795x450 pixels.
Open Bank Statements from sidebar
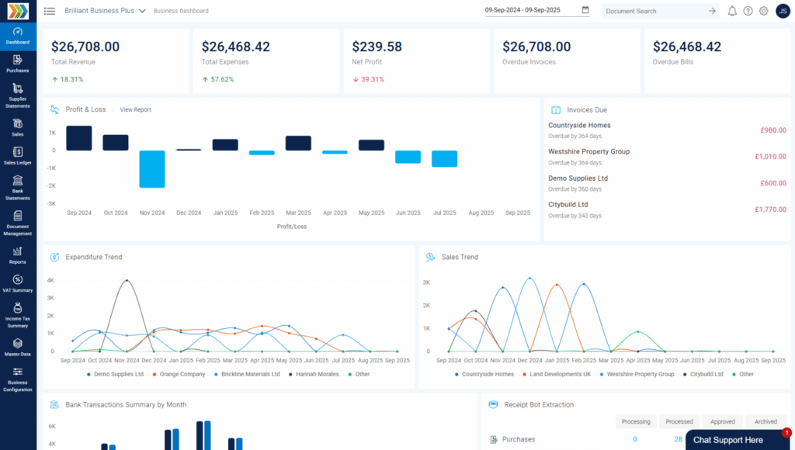click(x=18, y=188)
